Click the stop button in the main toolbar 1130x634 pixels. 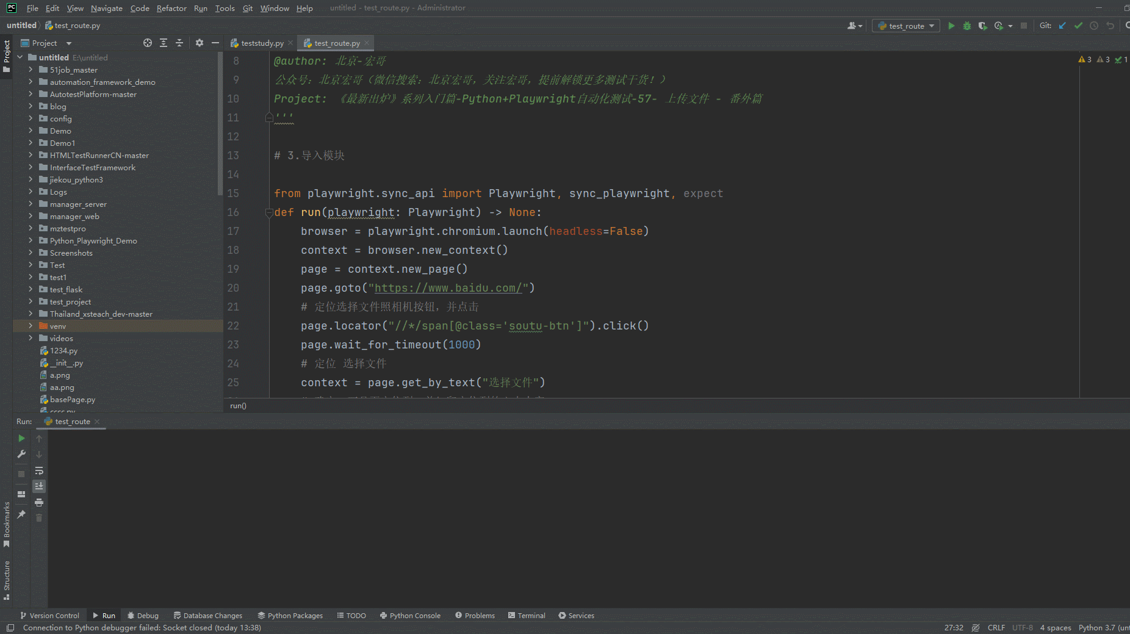click(x=1024, y=26)
